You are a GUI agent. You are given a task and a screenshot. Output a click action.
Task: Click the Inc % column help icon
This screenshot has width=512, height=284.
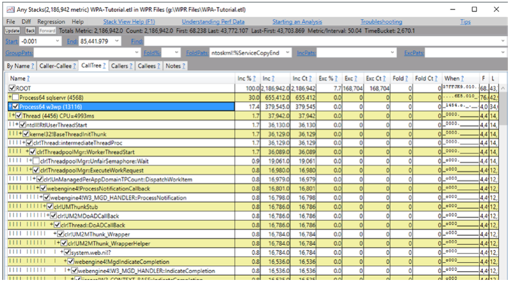click(254, 78)
